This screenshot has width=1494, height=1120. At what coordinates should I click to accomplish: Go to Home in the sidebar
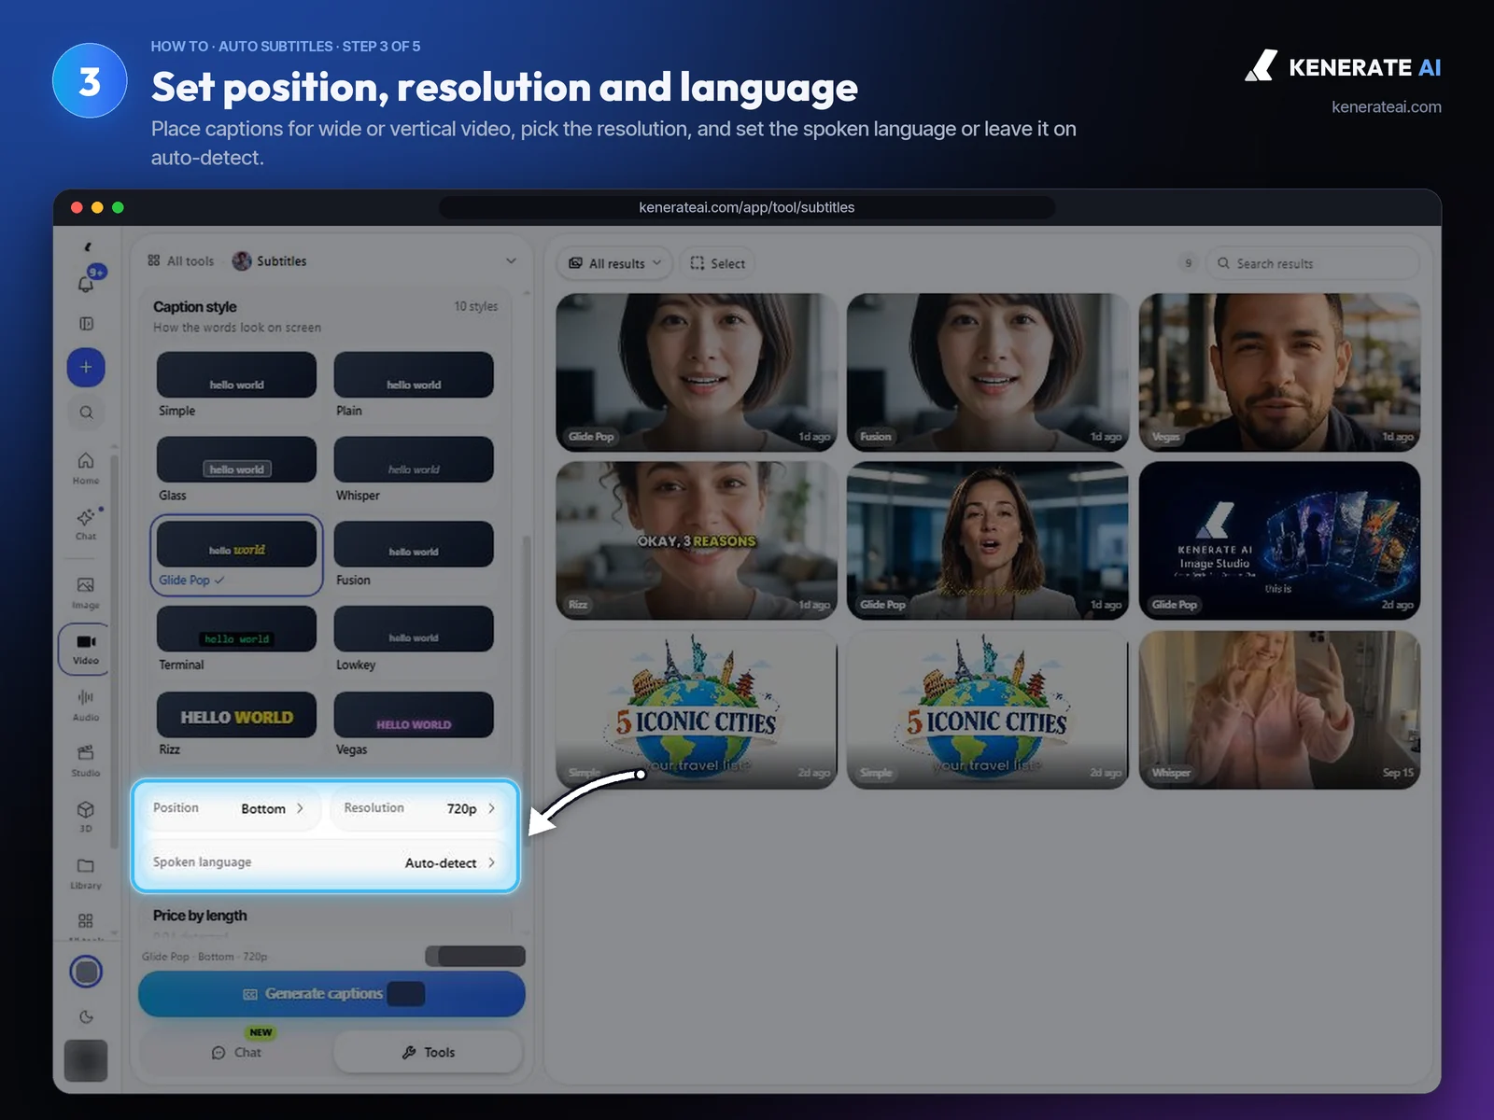click(86, 468)
